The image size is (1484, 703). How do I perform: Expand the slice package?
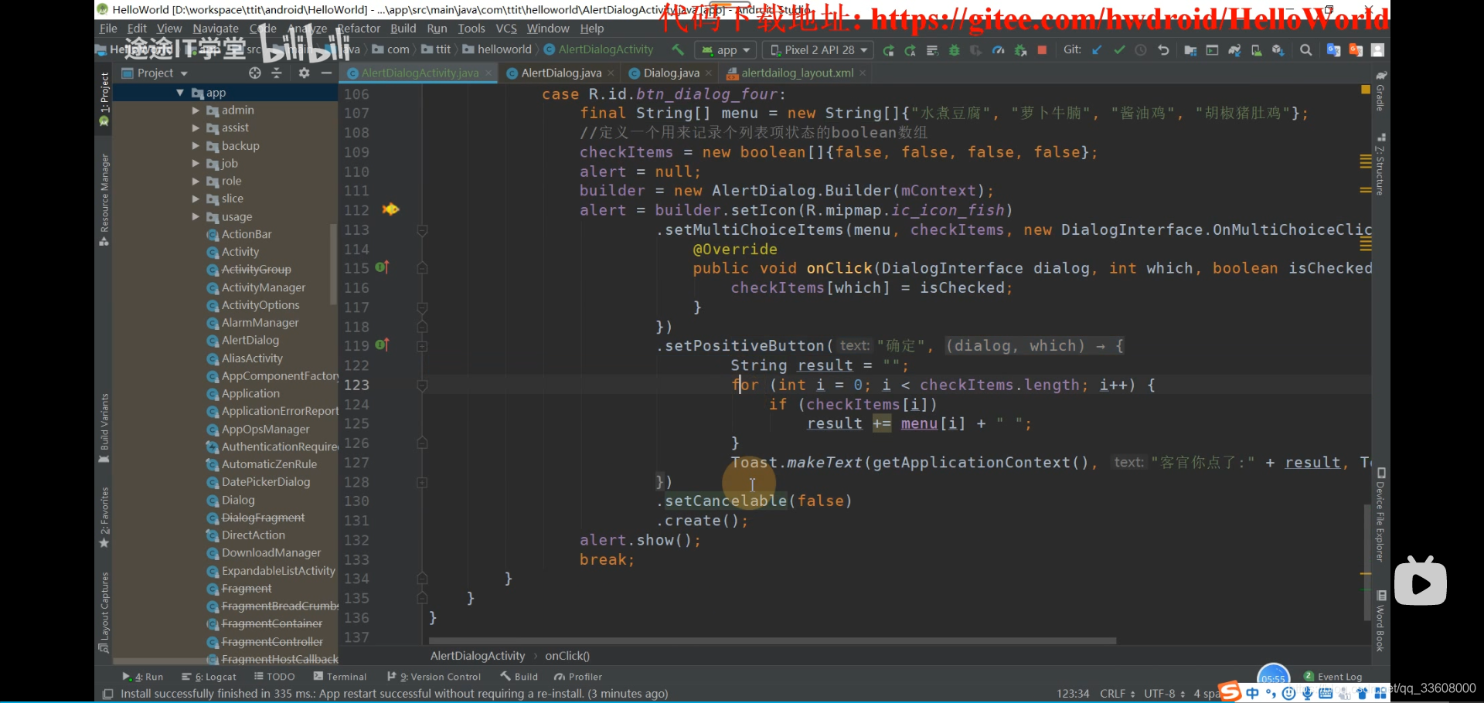point(196,199)
